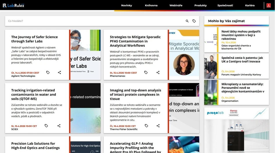The width and height of the screenshot is (275, 153).
Task: Click date 'Pá, 10.4.2026' in sidebar
Action: [x=229, y=43]
